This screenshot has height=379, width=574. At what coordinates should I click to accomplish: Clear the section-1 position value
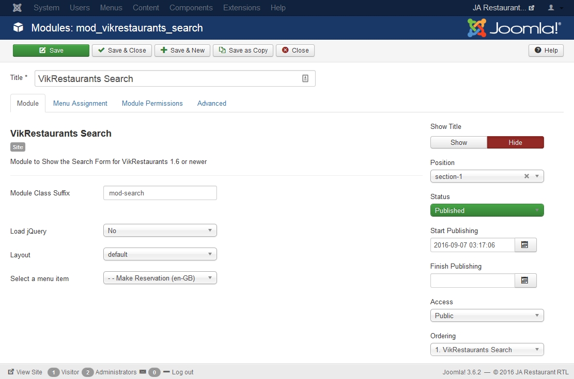[526, 176]
